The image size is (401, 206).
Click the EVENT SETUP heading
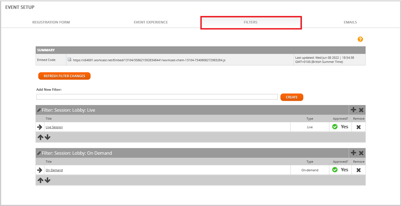[20, 7]
